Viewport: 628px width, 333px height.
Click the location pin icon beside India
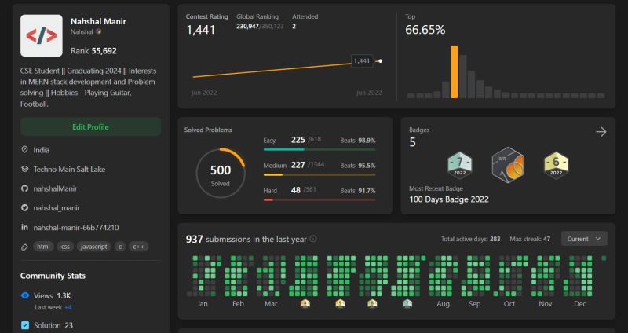click(25, 149)
